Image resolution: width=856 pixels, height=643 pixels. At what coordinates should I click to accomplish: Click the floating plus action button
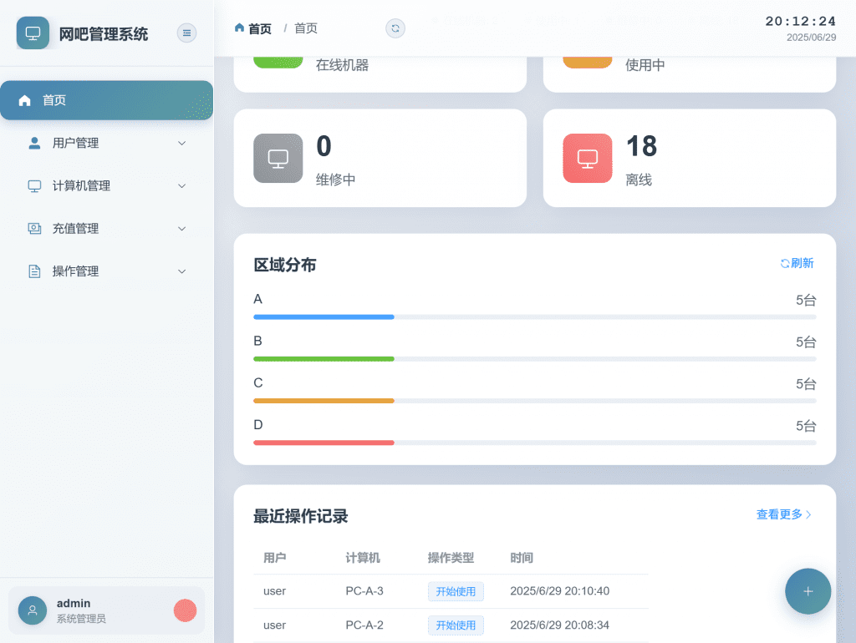pos(808,591)
